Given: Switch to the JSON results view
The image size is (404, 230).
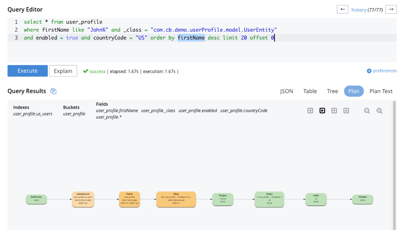Looking at the screenshot, I should pyautogui.click(x=287, y=91).
